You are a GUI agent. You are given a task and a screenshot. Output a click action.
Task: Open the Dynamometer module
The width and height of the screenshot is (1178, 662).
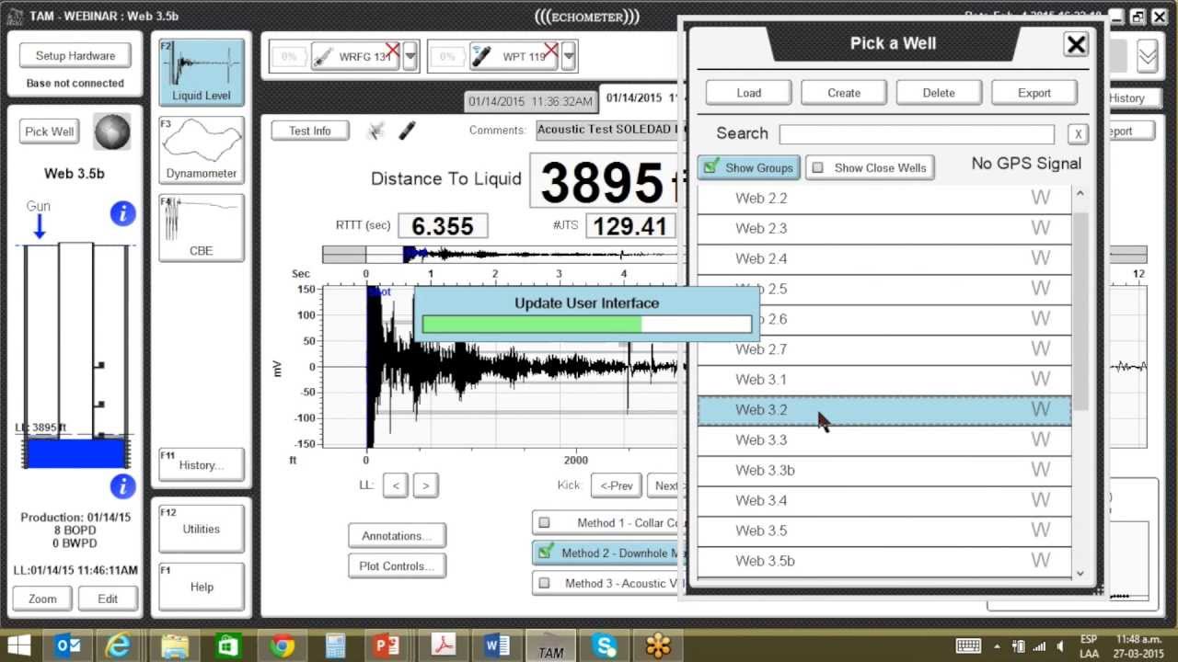tap(202, 150)
